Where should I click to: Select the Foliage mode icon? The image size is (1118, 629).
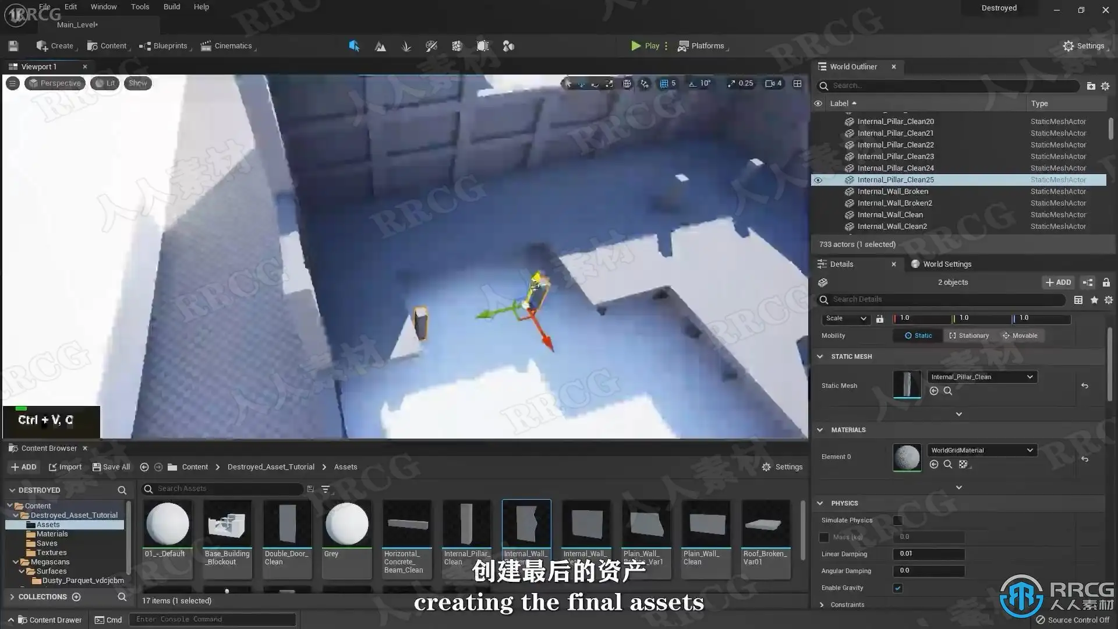pyautogui.click(x=406, y=46)
